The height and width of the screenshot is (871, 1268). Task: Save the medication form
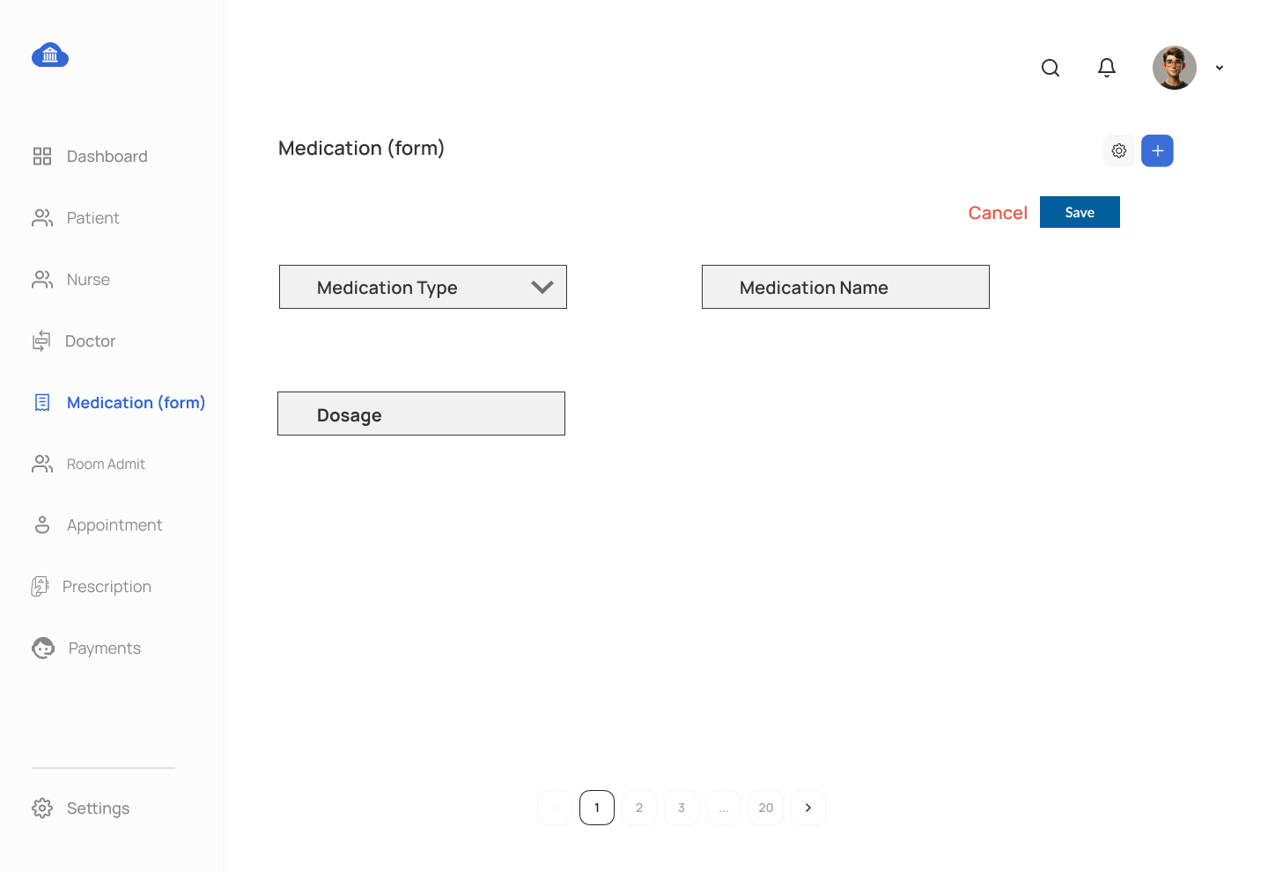coord(1080,212)
